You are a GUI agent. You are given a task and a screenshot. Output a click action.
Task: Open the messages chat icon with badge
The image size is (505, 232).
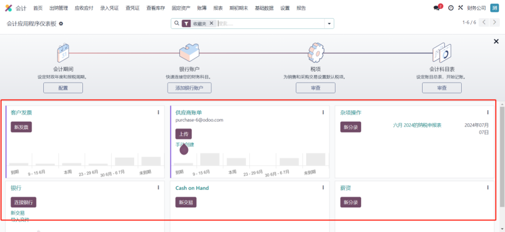point(438,8)
